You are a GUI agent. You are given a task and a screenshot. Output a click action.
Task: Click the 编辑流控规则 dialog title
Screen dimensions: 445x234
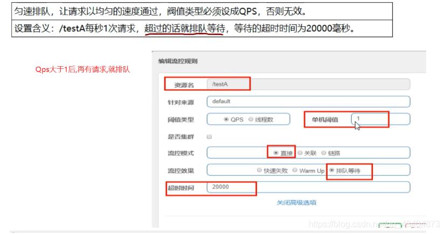(178, 61)
